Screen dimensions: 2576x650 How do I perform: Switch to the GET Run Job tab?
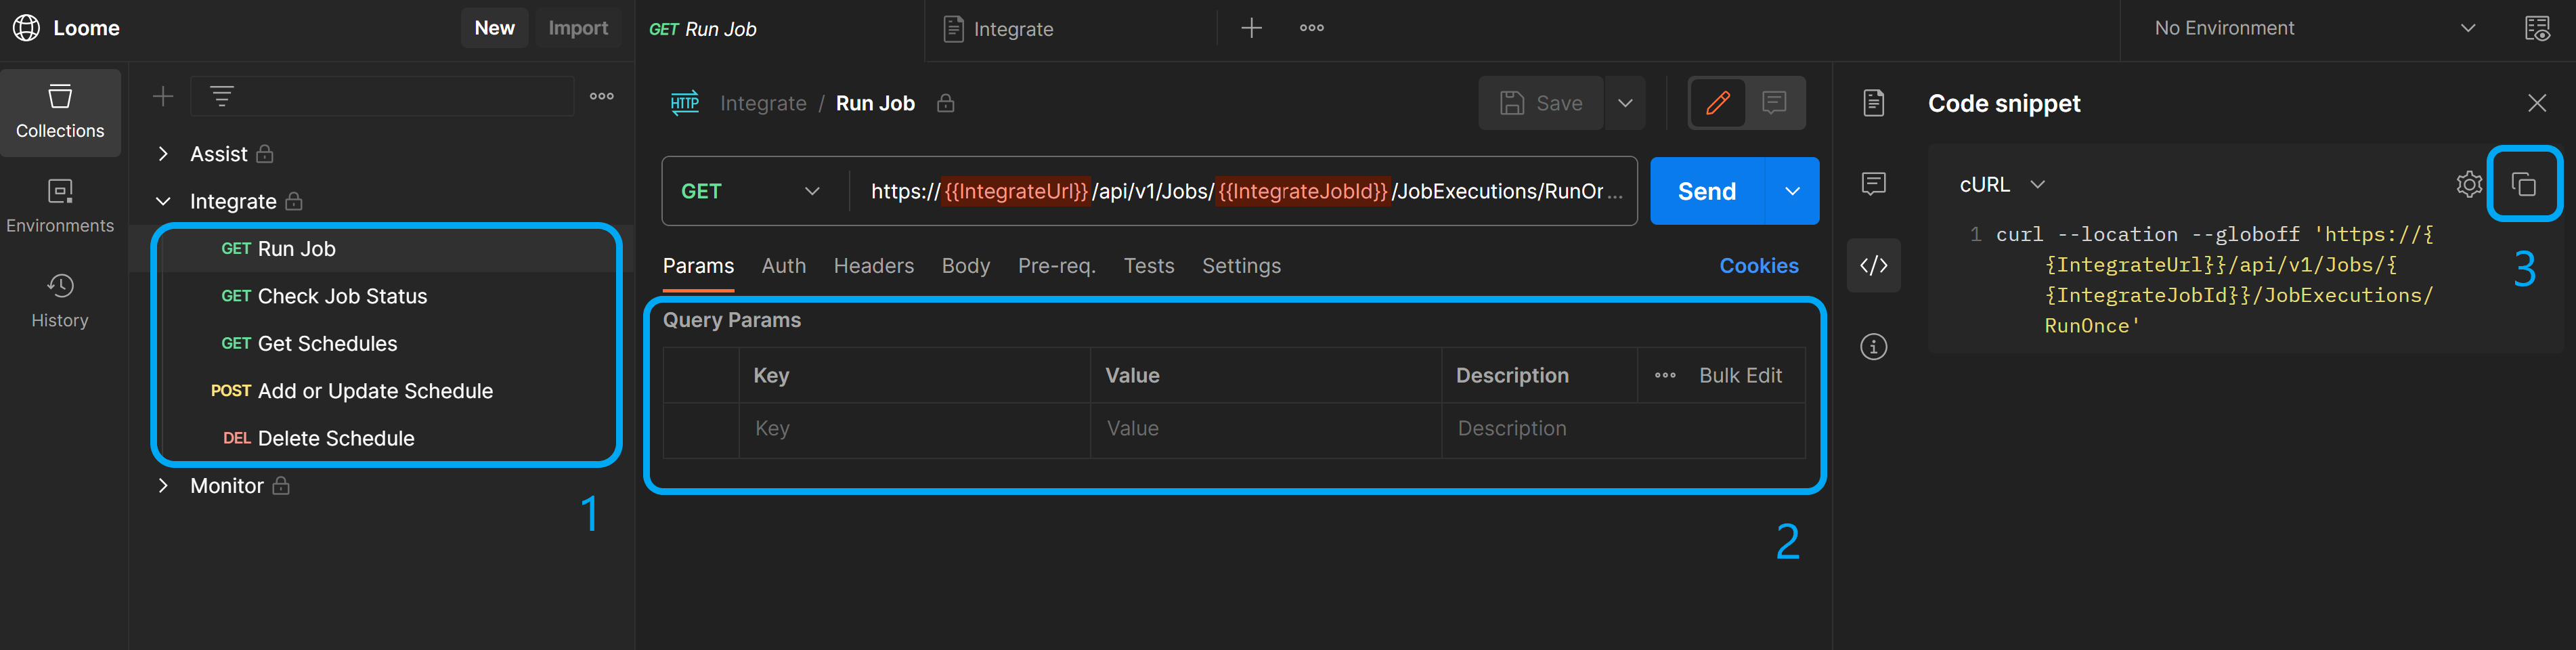703,29
